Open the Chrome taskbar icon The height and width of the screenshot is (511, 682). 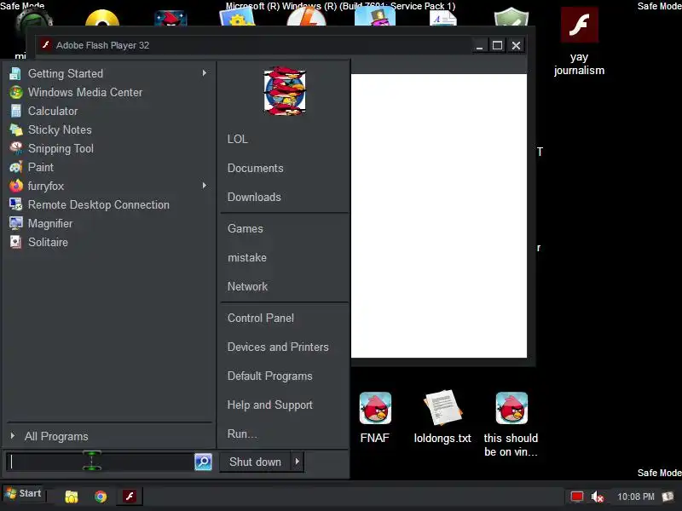coord(101,497)
